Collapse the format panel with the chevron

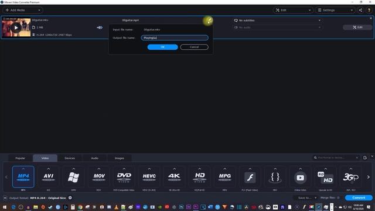click(372, 156)
